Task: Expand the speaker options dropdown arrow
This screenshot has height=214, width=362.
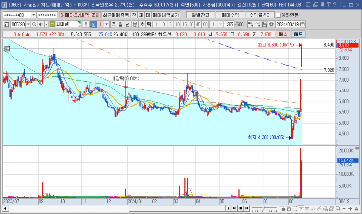Action: pos(46,24)
